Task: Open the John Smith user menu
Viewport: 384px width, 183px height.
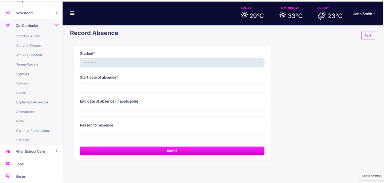Action: pos(364,14)
